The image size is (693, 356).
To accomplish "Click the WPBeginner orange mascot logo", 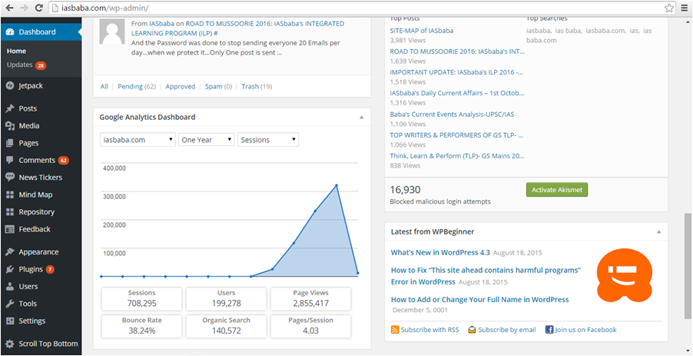I will coord(624,274).
